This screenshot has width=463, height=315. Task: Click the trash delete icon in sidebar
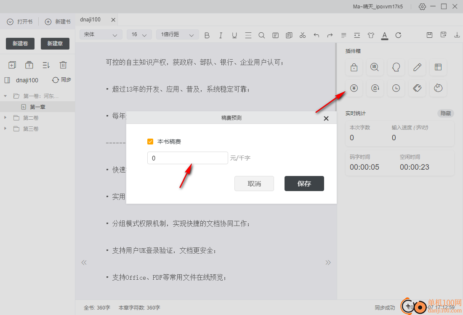pyautogui.click(x=63, y=65)
